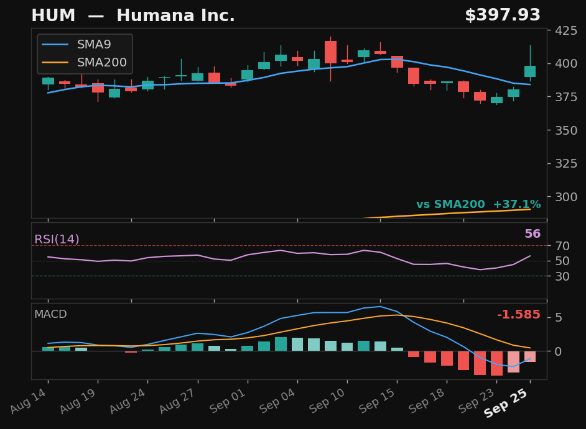Screen dimensions: 586x429
Task: Click the MACD value -1.585
Action: pyautogui.click(x=519, y=315)
